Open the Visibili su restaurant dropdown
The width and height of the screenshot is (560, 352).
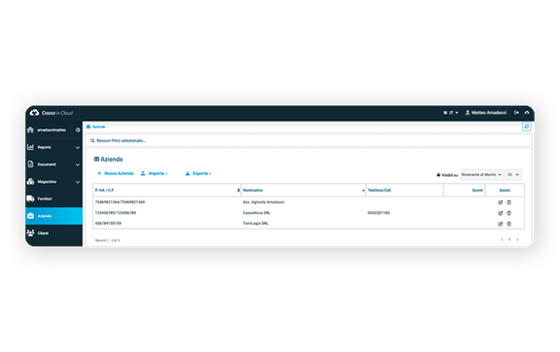tap(482, 175)
